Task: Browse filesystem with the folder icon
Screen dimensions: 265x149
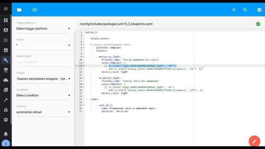Action: (x=19, y=10)
